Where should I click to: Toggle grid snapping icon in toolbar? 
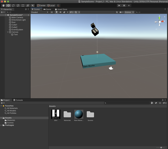click(58, 6)
